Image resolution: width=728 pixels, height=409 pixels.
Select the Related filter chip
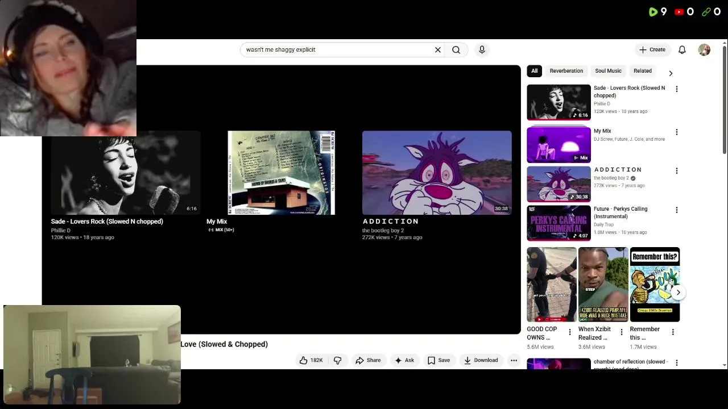coord(643,71)
